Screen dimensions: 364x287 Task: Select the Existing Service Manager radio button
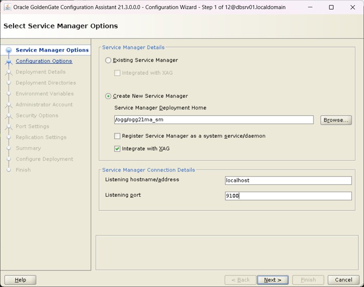(108, 60)
